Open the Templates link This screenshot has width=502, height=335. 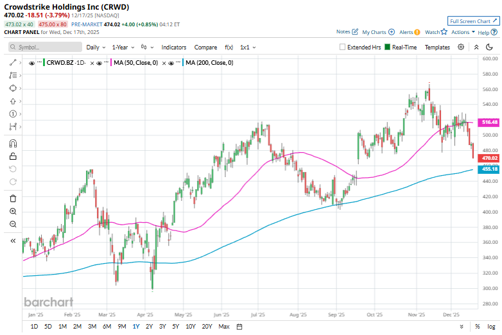tap(437, 47)
